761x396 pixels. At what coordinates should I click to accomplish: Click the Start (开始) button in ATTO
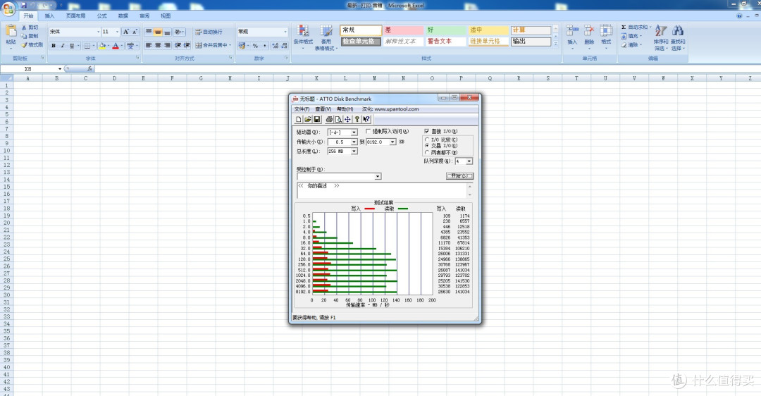coord(459,176)
